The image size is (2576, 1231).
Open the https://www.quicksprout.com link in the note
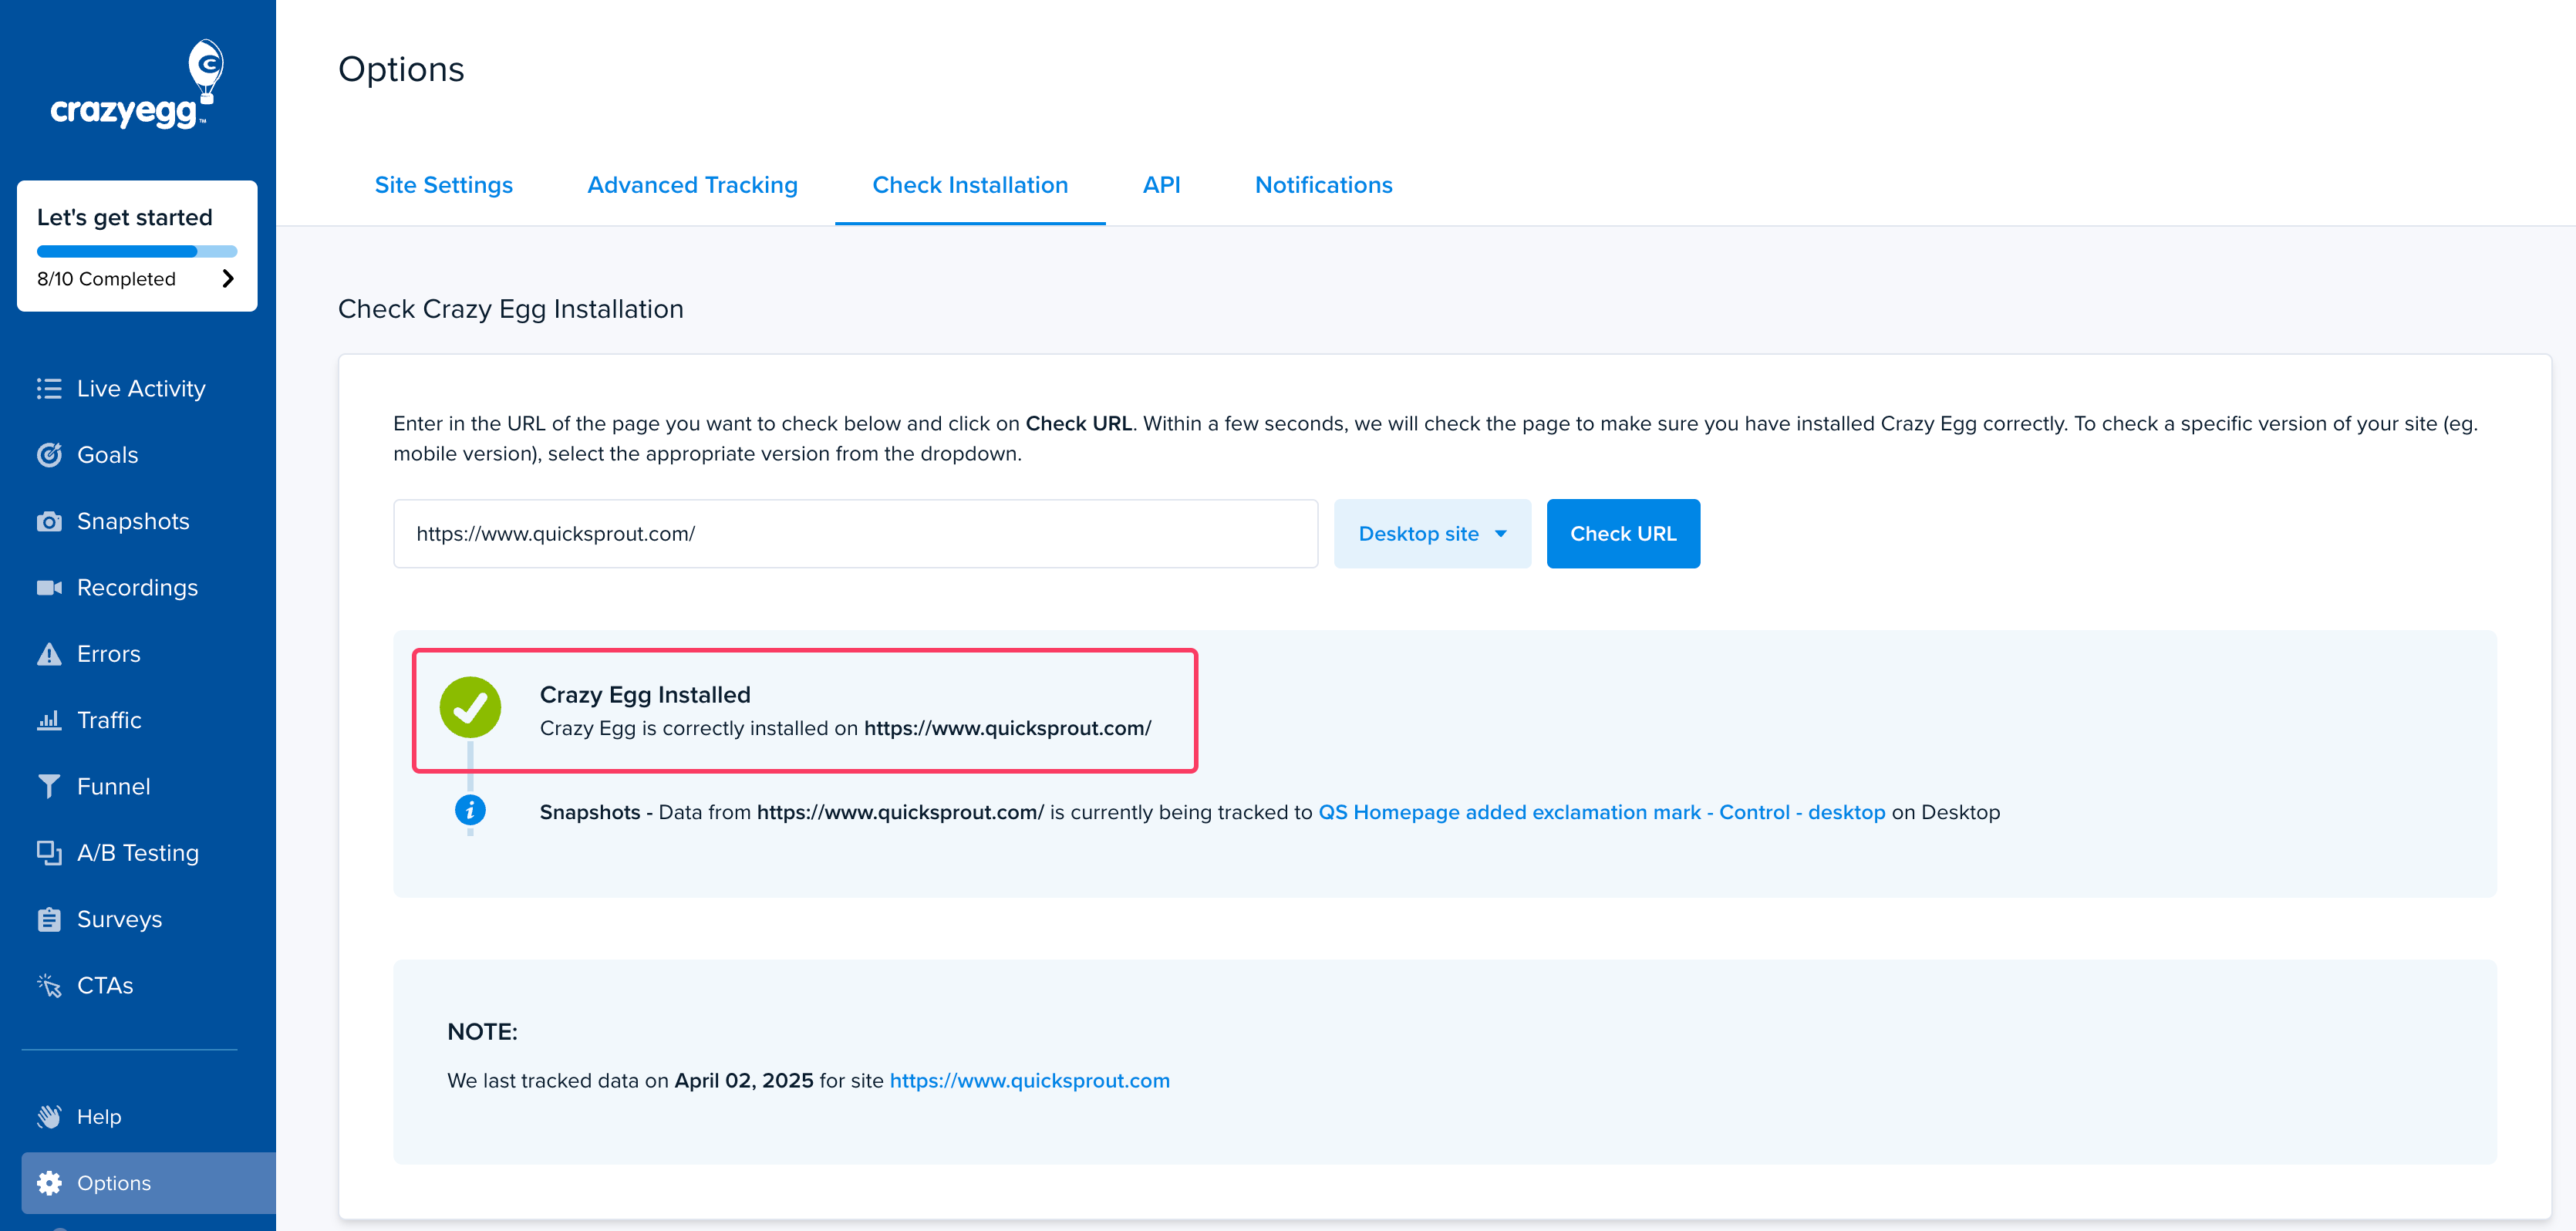click(1029, 1081)
